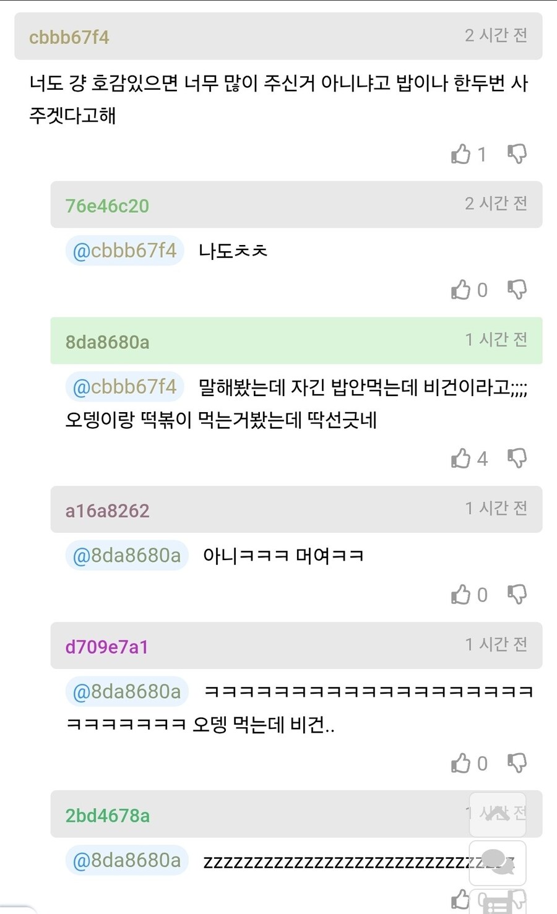Toggle dislike on 8da8680a's reply

point(517,459)
